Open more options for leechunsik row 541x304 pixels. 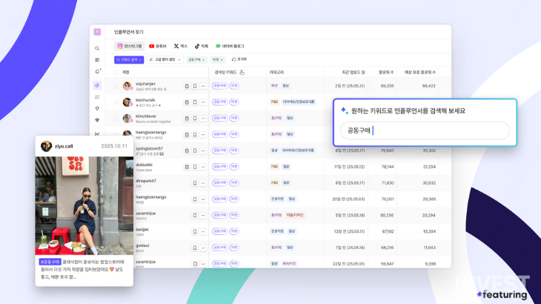(x=203, y=102)
